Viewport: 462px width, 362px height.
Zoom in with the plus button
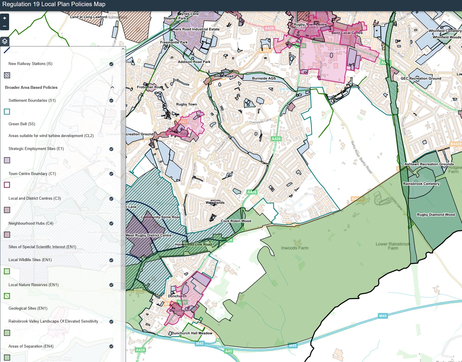pos(4,18)
